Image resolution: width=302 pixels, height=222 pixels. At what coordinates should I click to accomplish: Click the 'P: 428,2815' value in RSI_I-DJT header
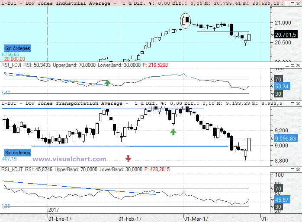pyautogui.click(x=157, y=169)
